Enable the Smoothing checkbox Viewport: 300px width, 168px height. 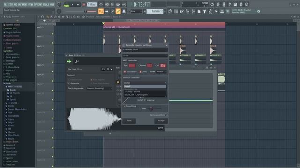[124, 106]
